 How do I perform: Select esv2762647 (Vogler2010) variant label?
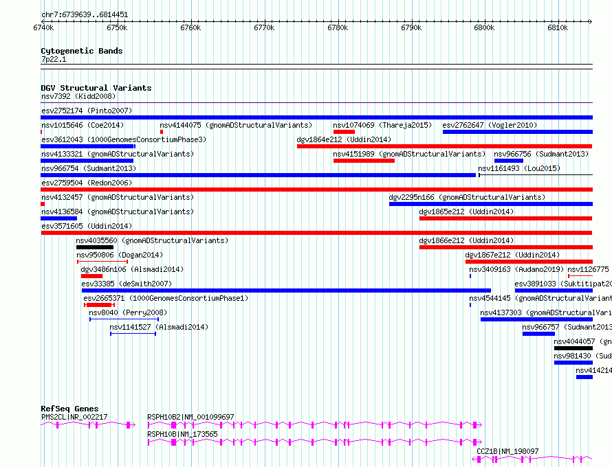point(490,125)
